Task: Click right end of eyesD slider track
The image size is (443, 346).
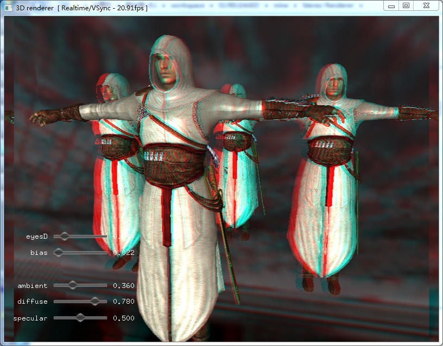Action: 106,236
